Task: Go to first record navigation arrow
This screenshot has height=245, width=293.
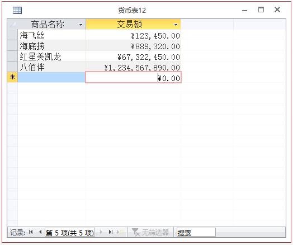Action: click(x=31, y=232)
